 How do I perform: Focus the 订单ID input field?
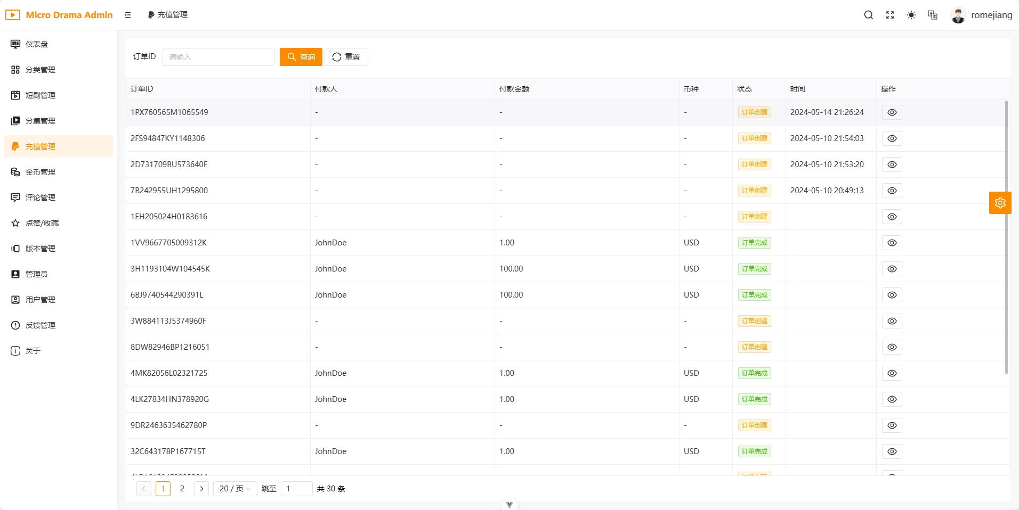(x=218, y=57)
